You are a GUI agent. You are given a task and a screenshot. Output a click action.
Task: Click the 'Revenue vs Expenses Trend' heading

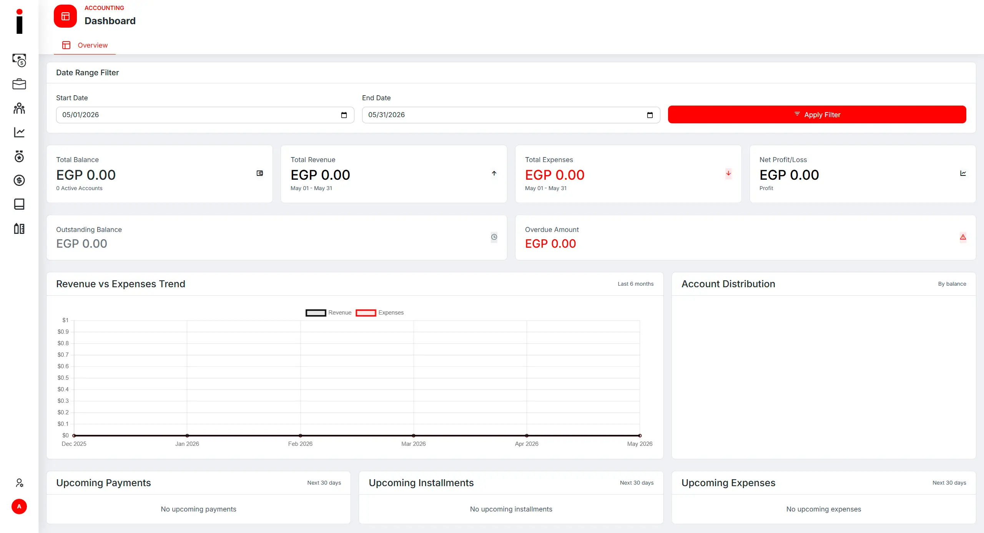pos(121,284)
